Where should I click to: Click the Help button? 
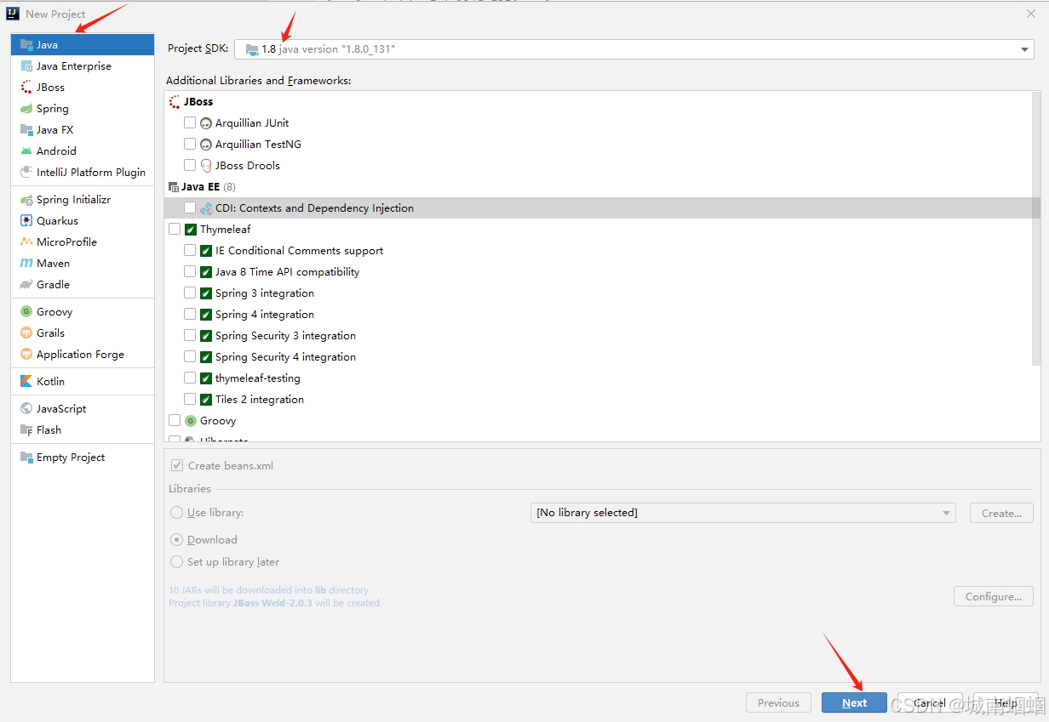coord(1006,702)
